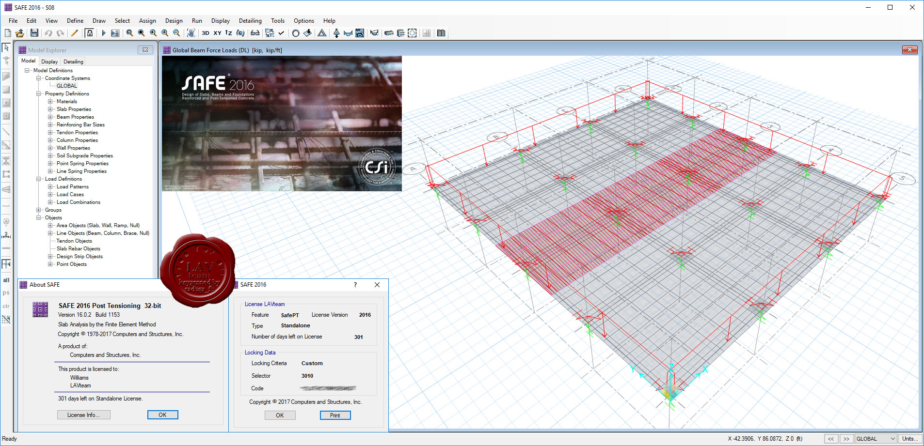Screen dimensions: 924x446
Task: Open the Define menu
Action: coord(75,21)
